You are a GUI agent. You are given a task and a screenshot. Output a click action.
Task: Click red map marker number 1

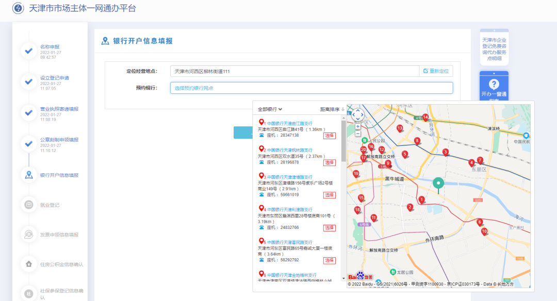point(421,200)
